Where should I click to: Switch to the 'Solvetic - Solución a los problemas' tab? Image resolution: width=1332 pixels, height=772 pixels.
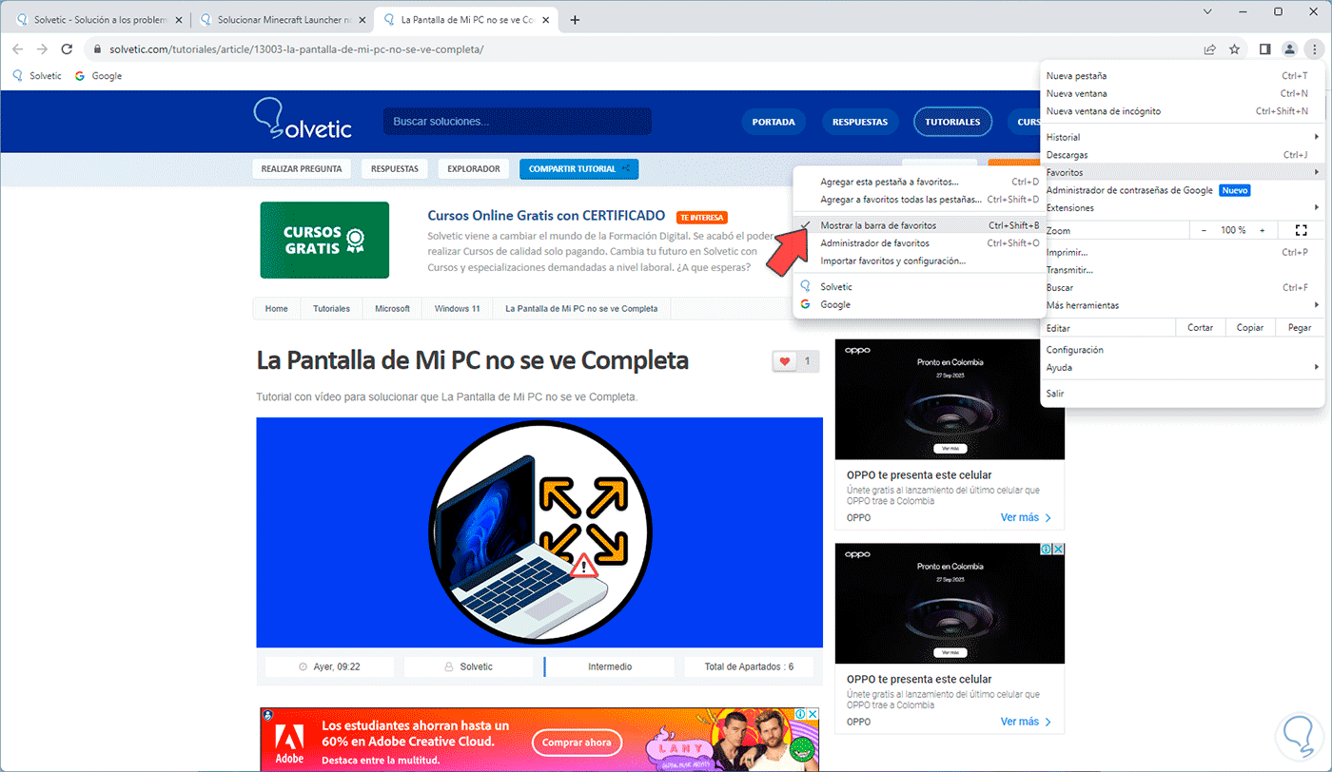[98, 19]
